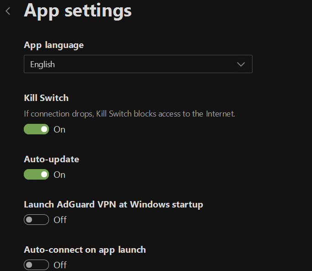Image resolution: width=312 pixels, height=271 pixels.
Task: Turn off the Kill Switch toggle
Action: [37, 129]
